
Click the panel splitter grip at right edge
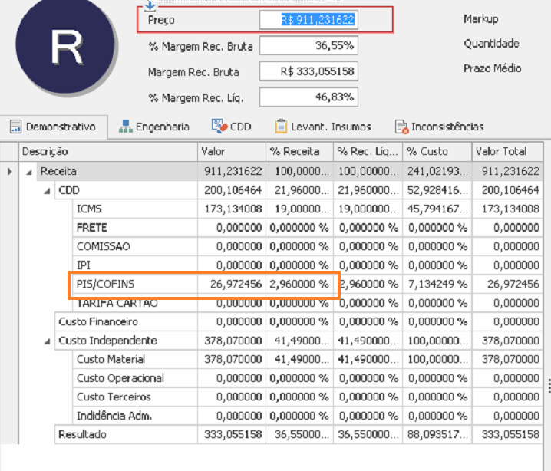coord(549,386)
